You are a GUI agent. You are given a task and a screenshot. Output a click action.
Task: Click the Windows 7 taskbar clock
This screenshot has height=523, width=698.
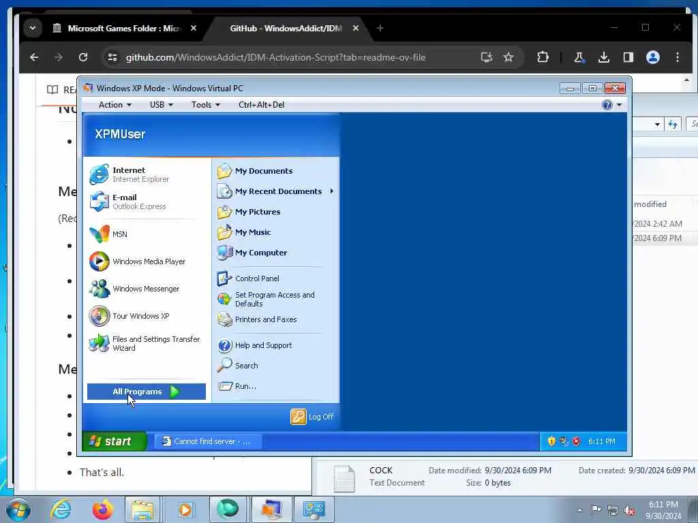663,510
